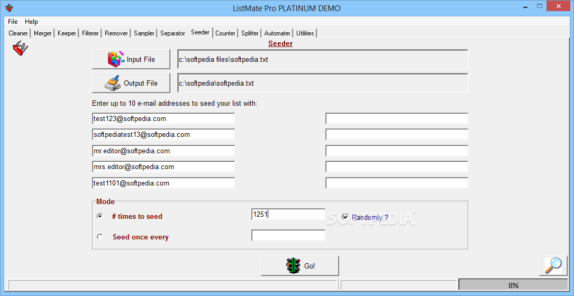Click the 'Seeder' heading text
The width and height of the screenshot is (574, 296).
point(280,44)
